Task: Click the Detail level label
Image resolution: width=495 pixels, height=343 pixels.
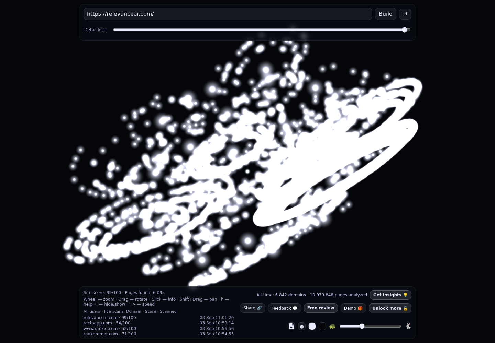Action: (x=96, y=30)
